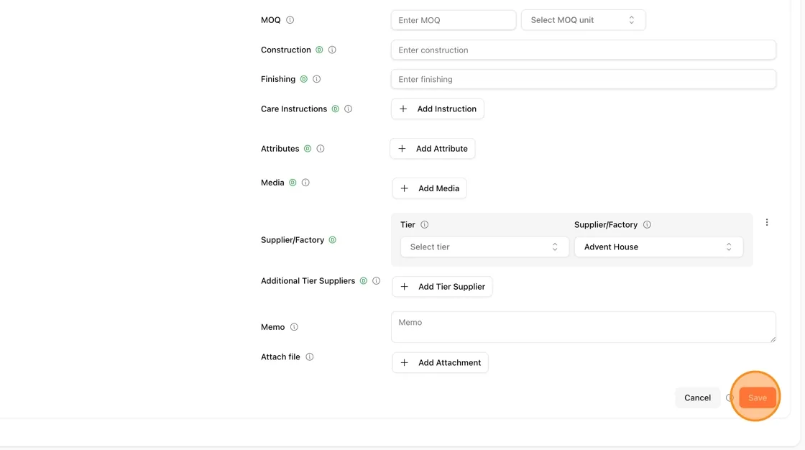Click the info icon next to Additional Tier Suppliers
This screenshot has height=450, width=805.
click(377, 280)
